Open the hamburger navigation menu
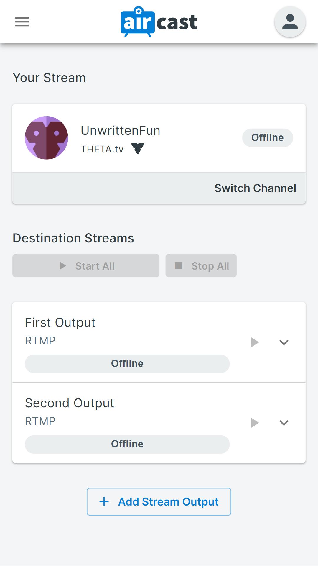The image size is (318, 566). pyautogui.click(x=22, y=22)
